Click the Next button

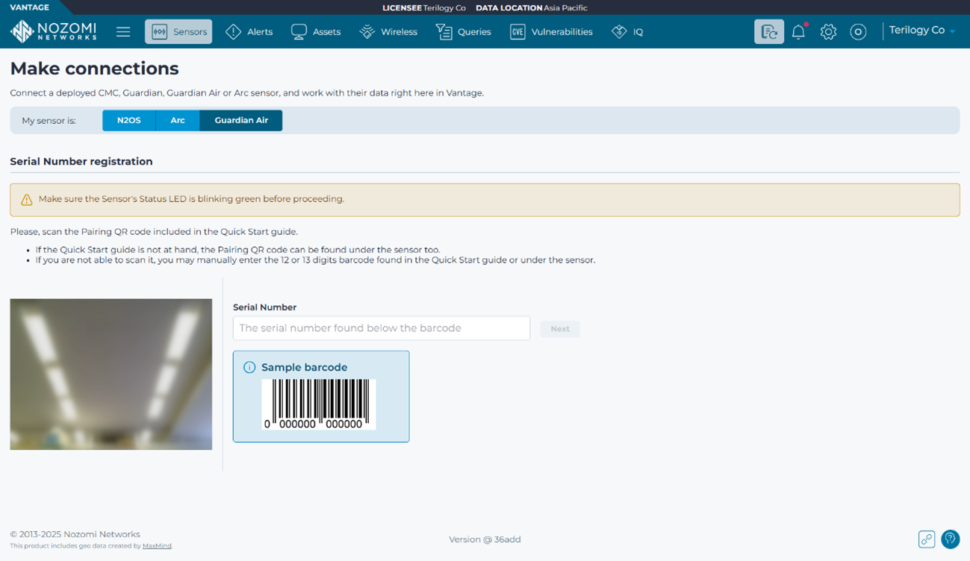(x=560, y=329)
